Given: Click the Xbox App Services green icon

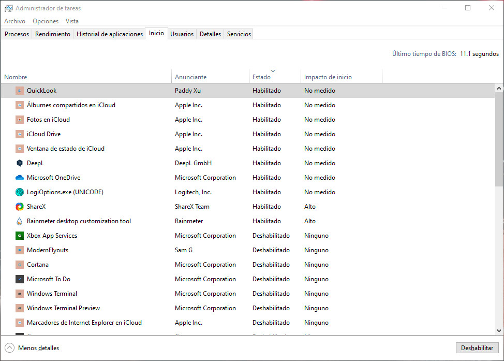Looking at the screenshot, I should [x=20, y=236].
